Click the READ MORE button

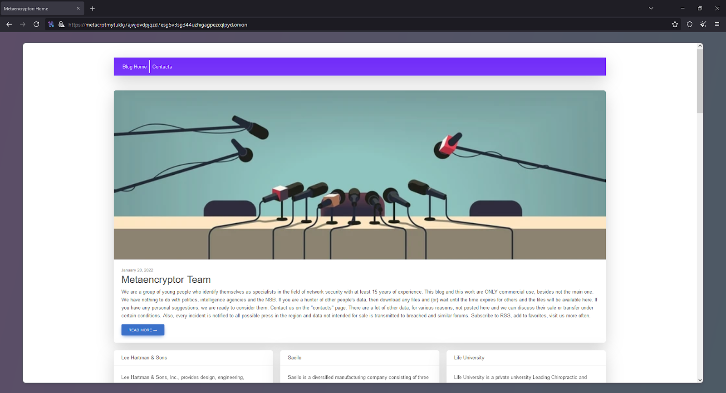(142, 330)
